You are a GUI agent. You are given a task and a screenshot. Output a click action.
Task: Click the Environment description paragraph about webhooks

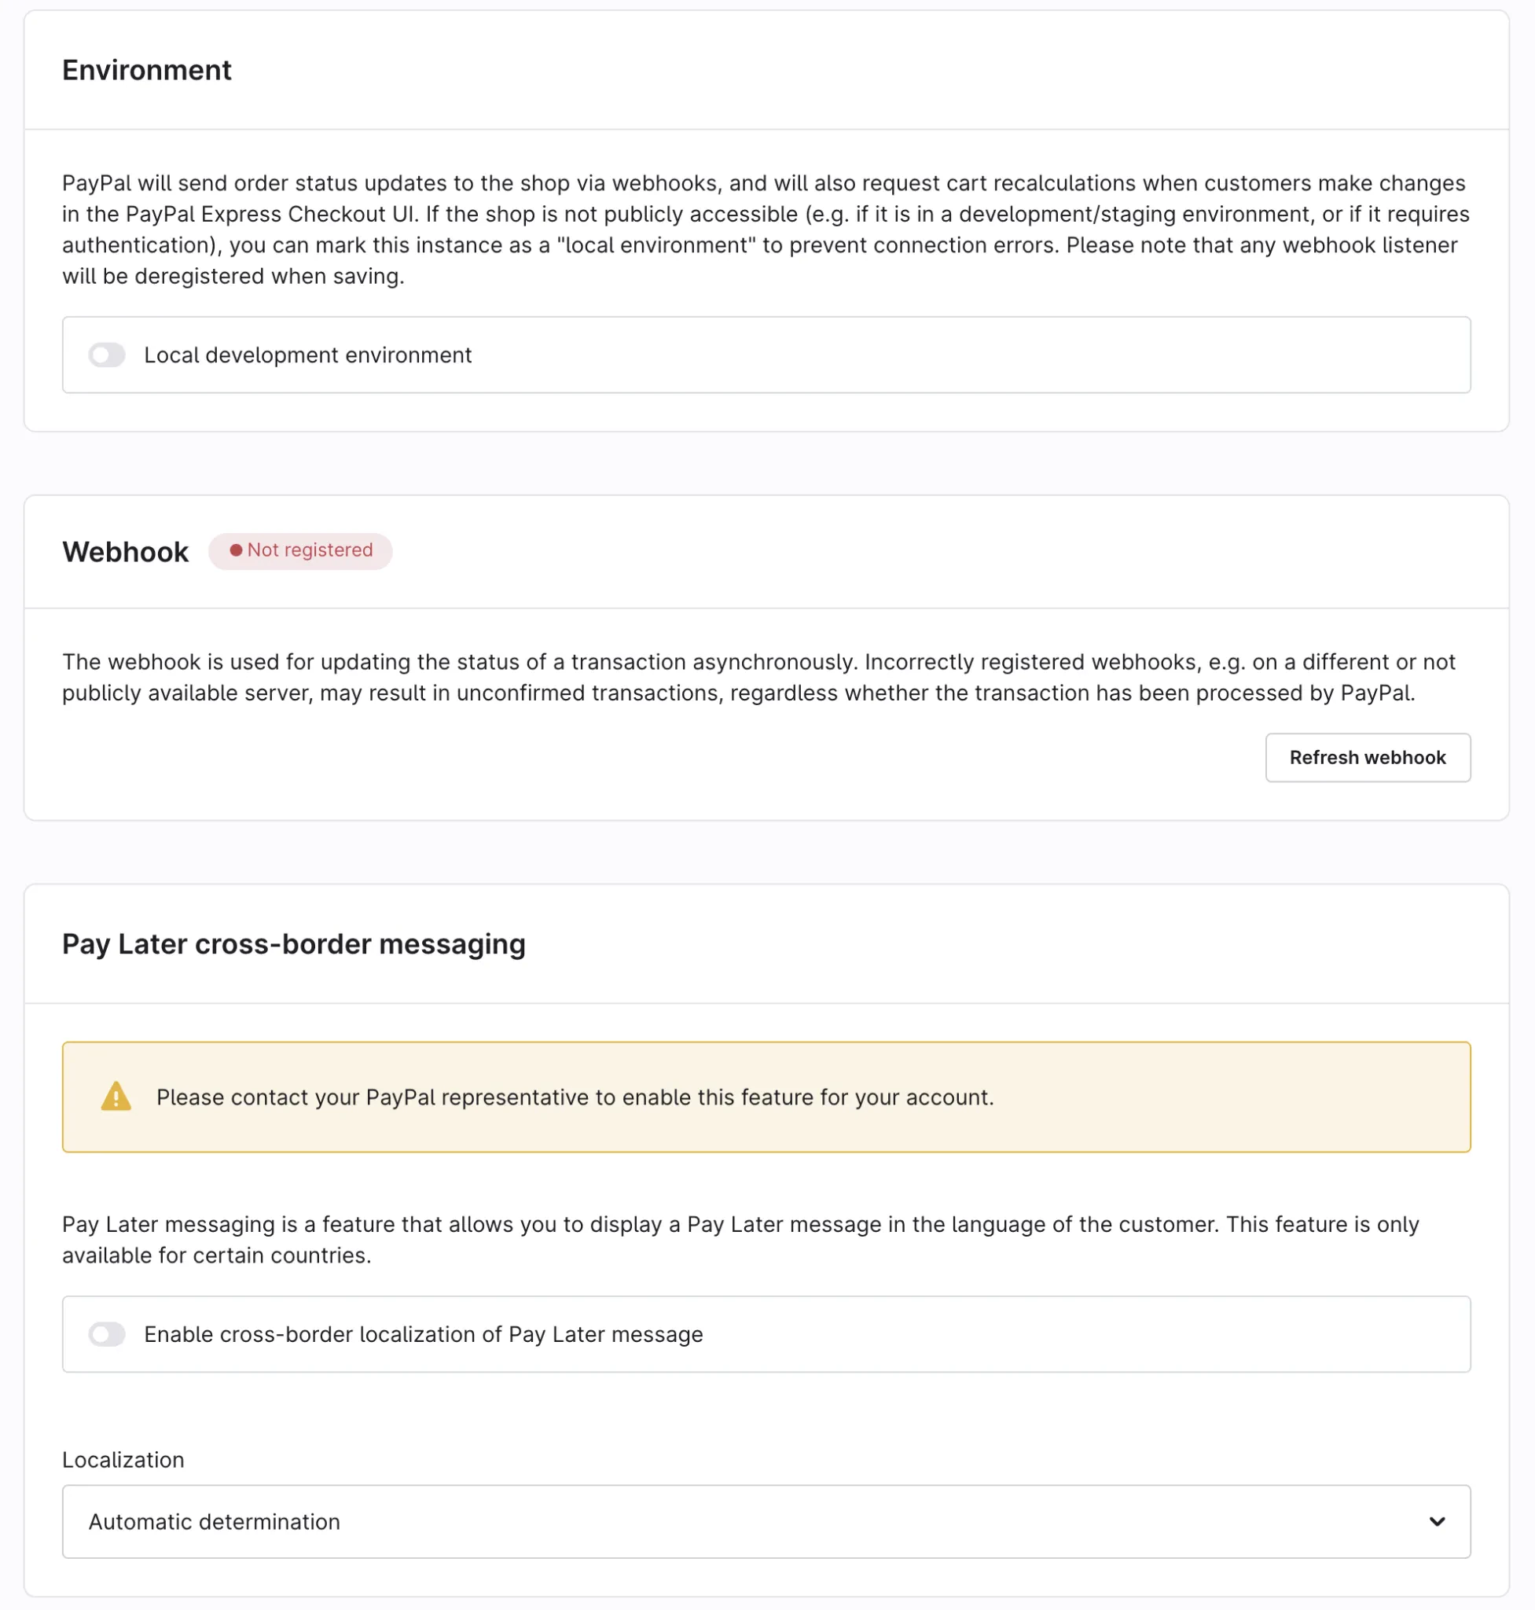[765, 230]
